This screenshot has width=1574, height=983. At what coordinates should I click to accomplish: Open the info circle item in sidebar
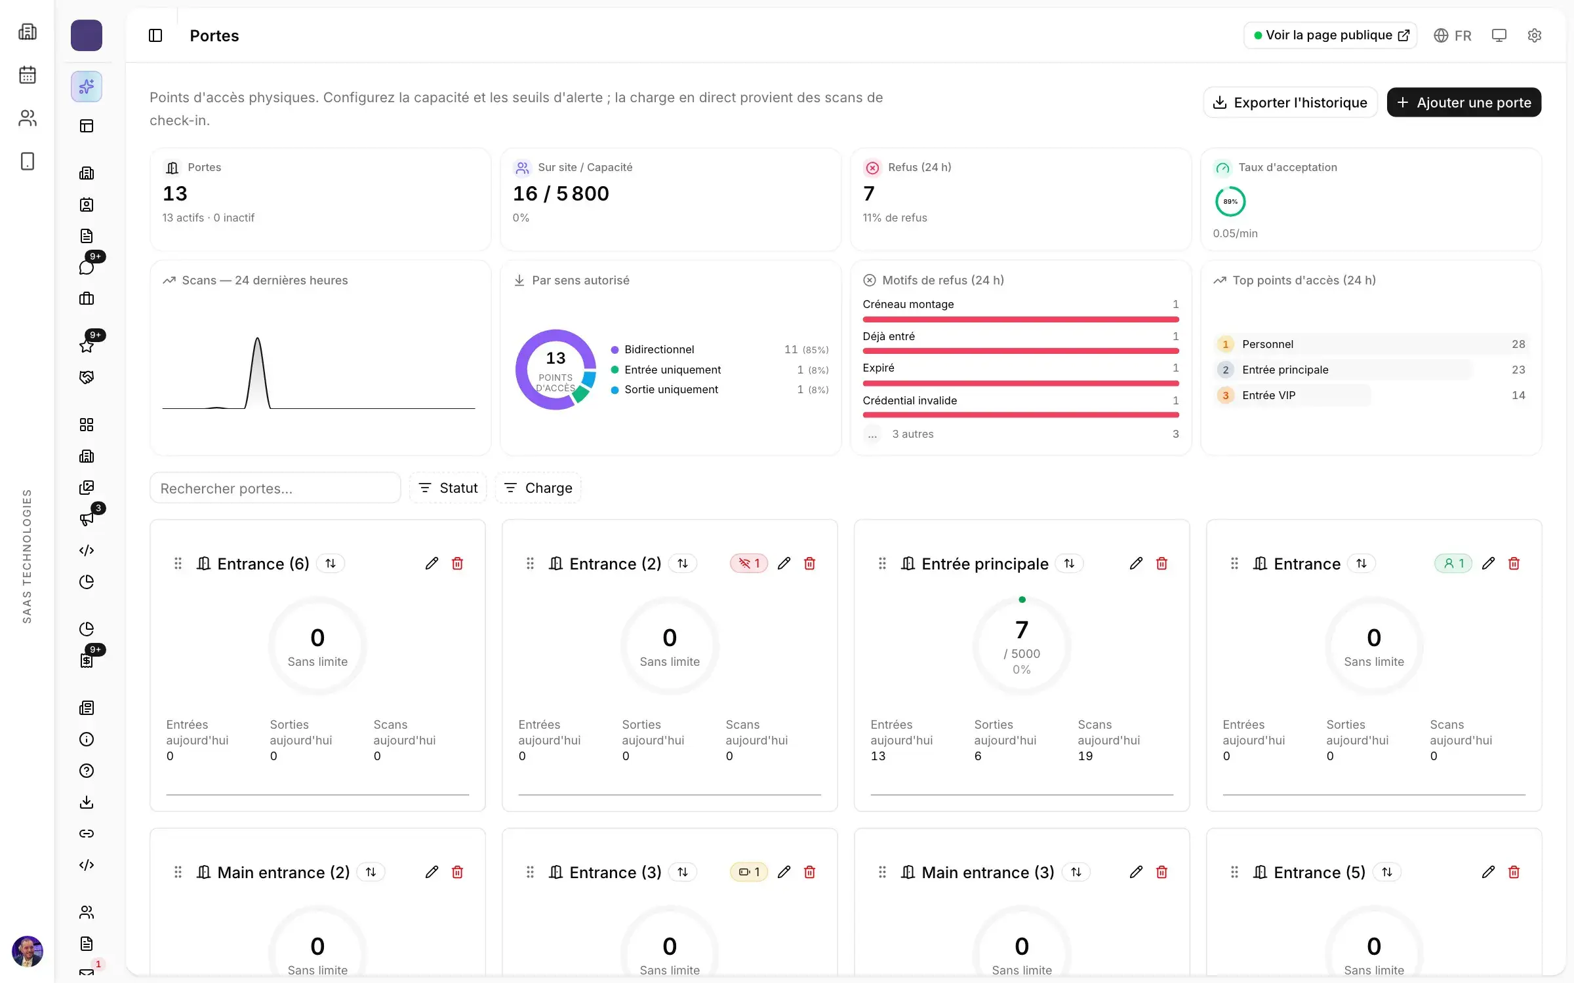pos(87,739)
